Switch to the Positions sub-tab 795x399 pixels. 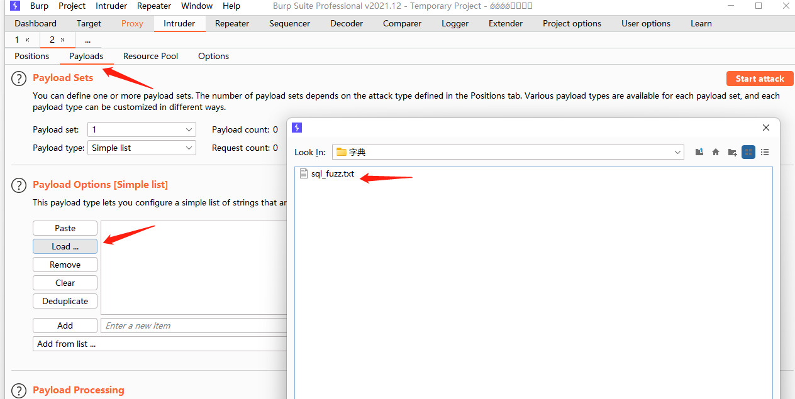click(x=31, y=56)
